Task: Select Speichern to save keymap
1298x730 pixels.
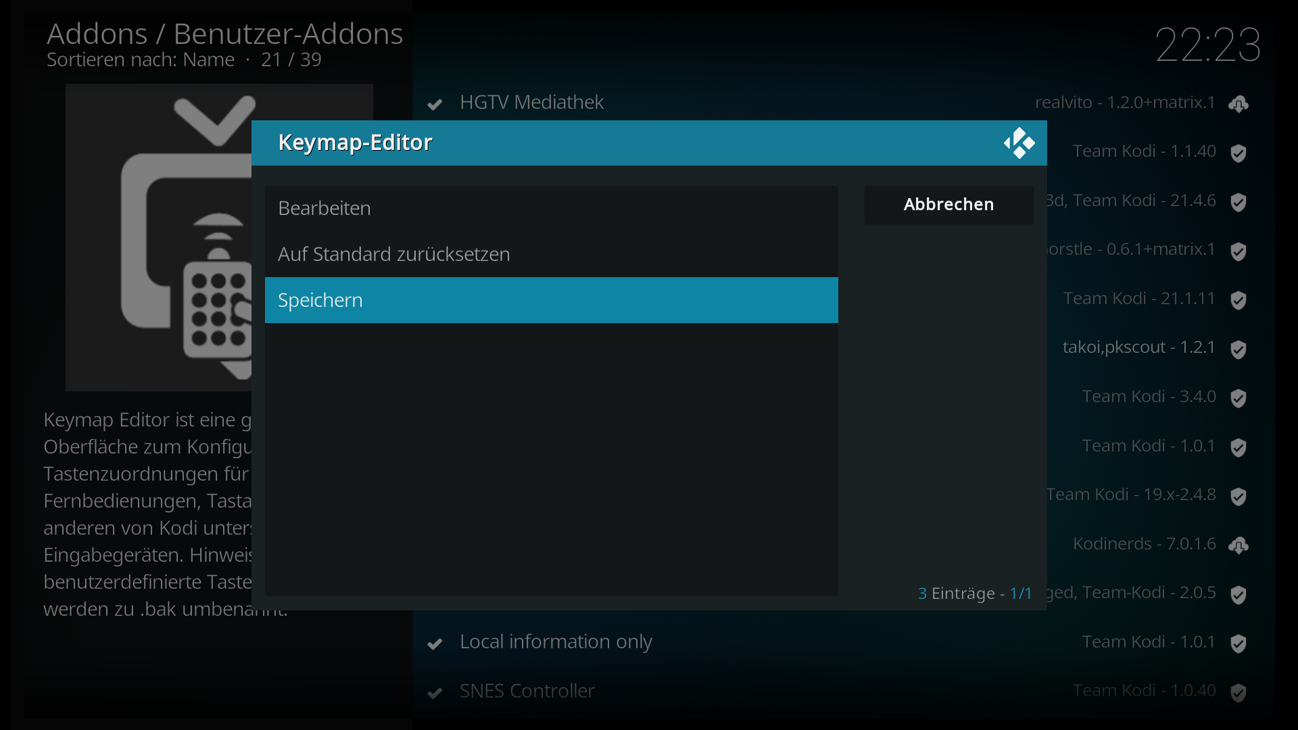Action: [x=551, y=300]
